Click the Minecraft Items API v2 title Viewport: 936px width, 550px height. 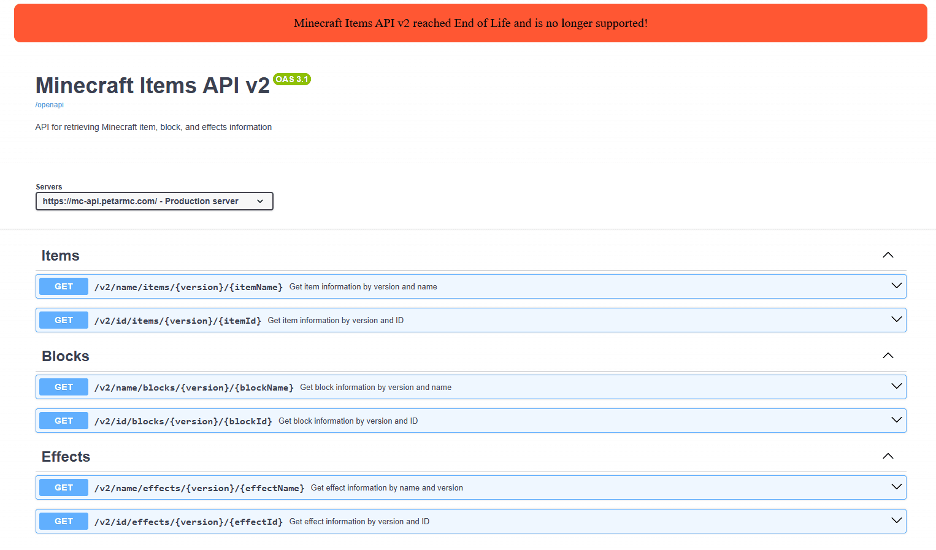coord(152,85)
